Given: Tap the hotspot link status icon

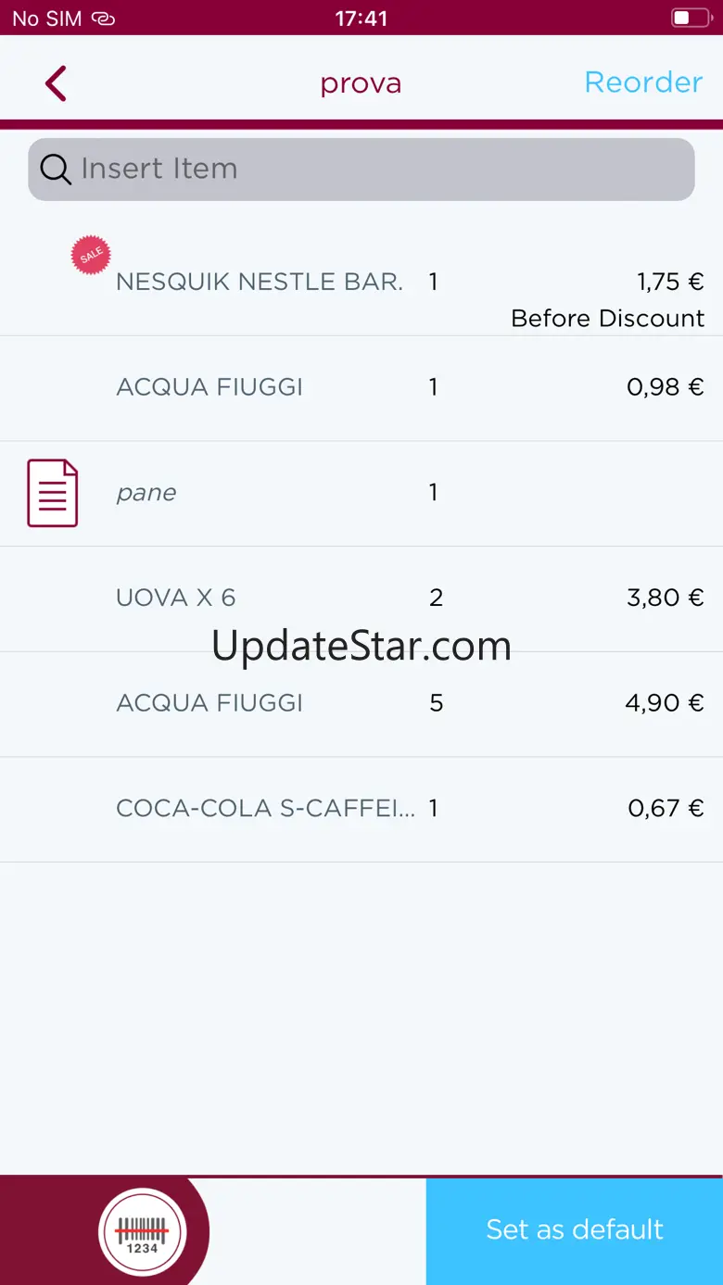Looking at the screenshot, I should pyautogui.click(x=103, y=19).
